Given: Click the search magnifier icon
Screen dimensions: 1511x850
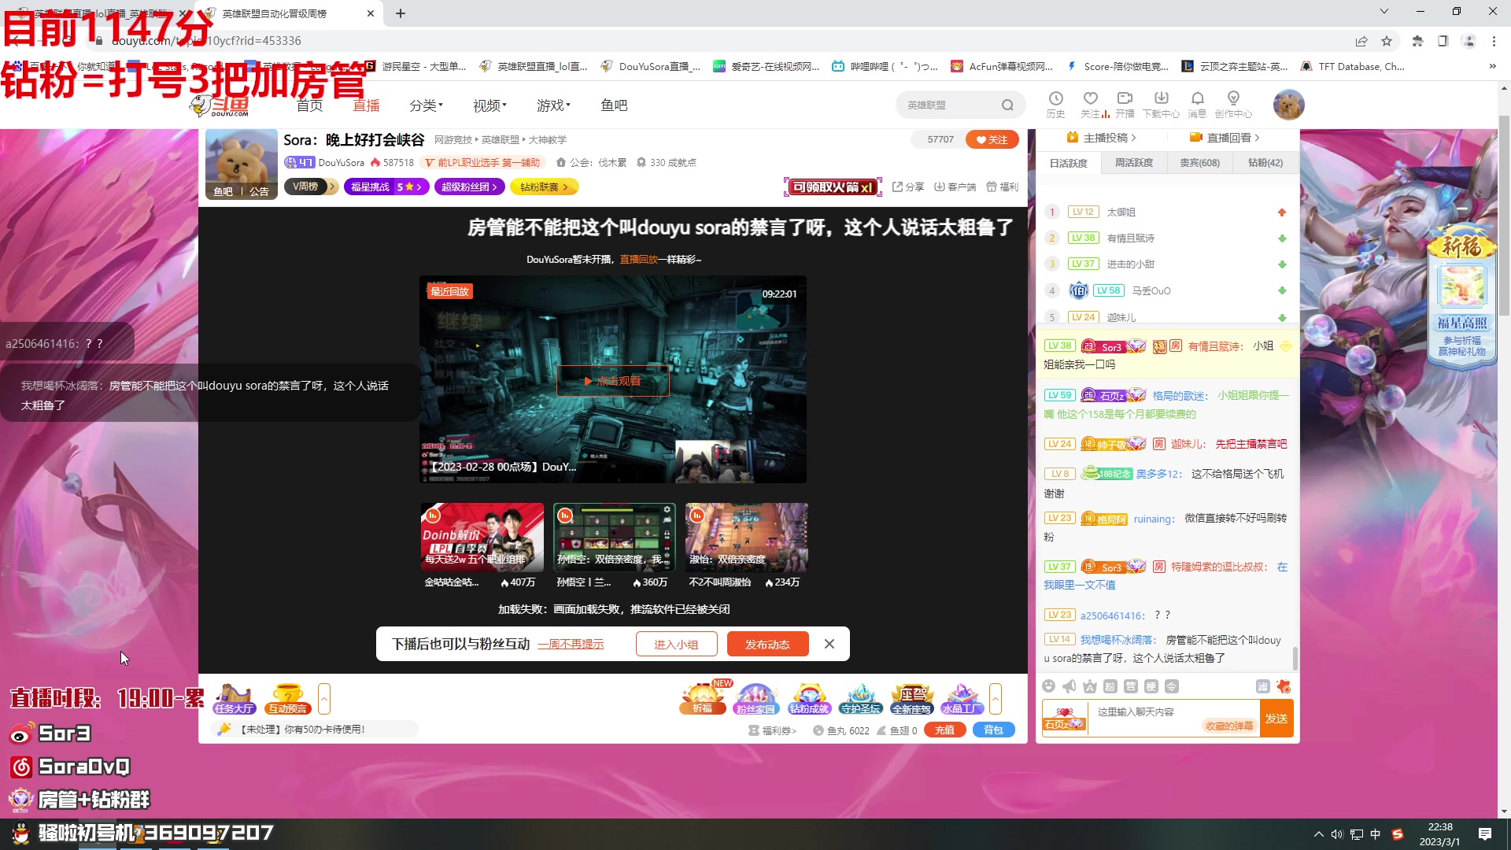Looking at the screenshot, I should (x=1007, y=105).
